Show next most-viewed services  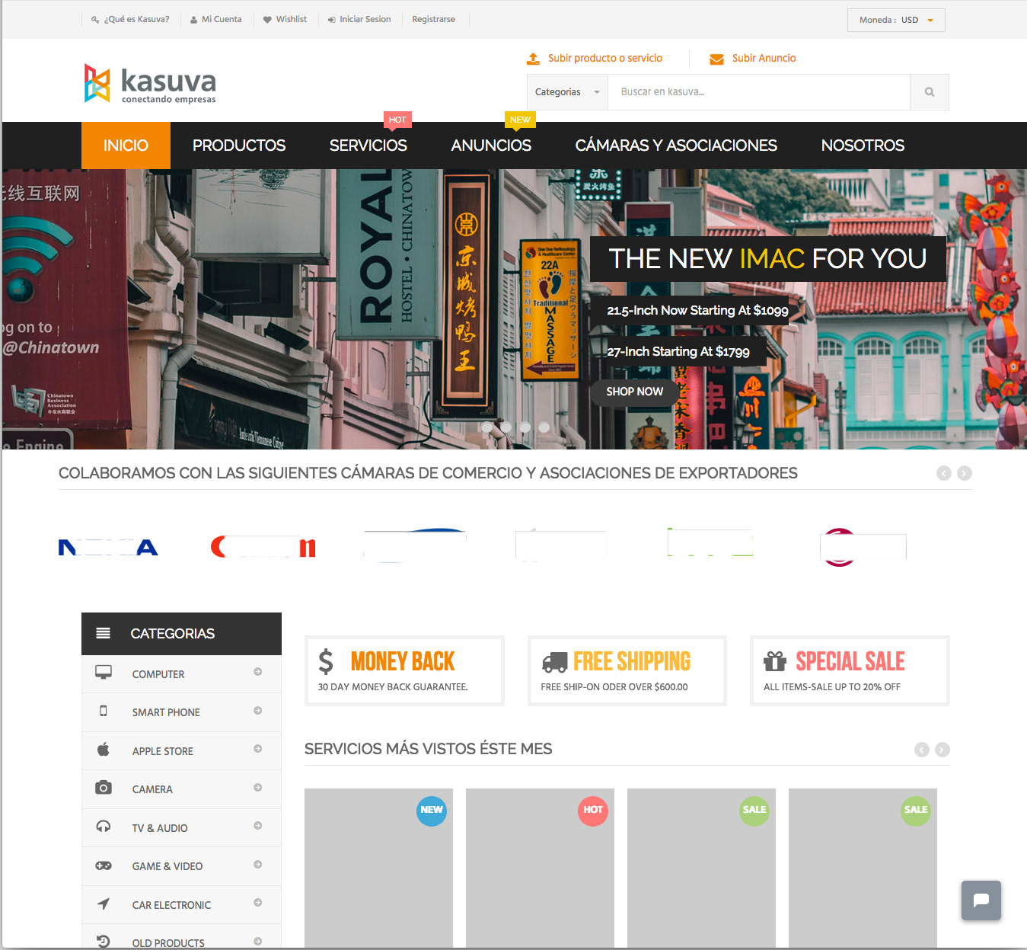[942, 750]
